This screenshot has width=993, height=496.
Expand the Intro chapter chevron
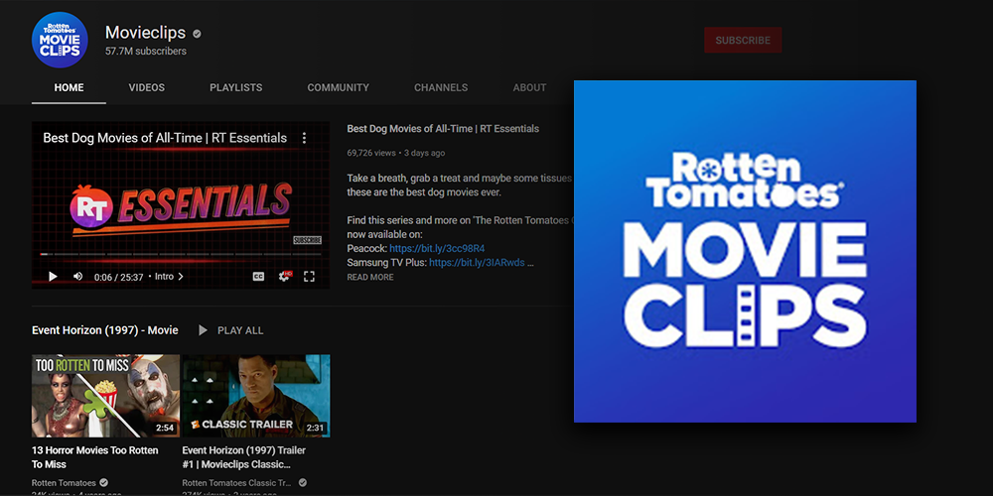tap(181, 277)
